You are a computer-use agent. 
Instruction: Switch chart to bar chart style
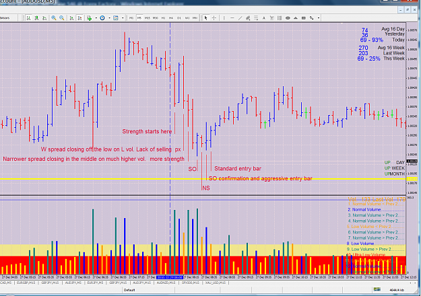pyautogui.click(x=28, y=18)
